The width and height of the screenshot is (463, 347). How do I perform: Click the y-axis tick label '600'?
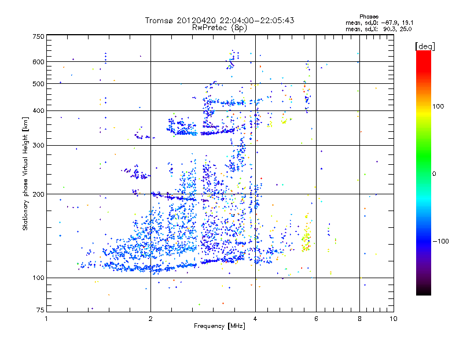[38, 62]
